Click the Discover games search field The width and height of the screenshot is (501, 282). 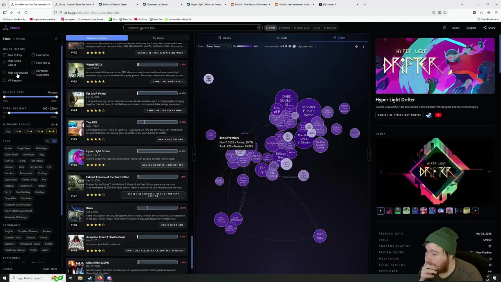pos(193,28)
